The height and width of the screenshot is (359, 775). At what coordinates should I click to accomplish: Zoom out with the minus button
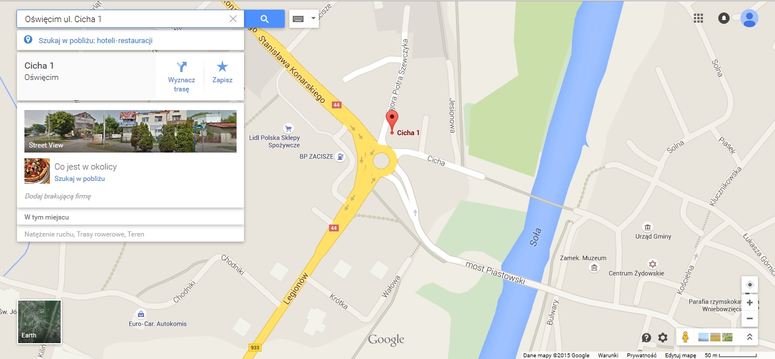[749, 318]
